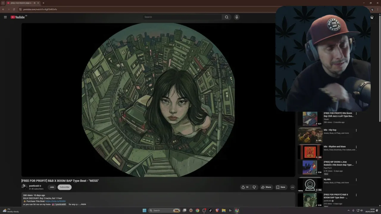Image resolution: width=381 pixels, height=214 pixels.
Task: Click the video player artwork
Action: pos(158,100)
